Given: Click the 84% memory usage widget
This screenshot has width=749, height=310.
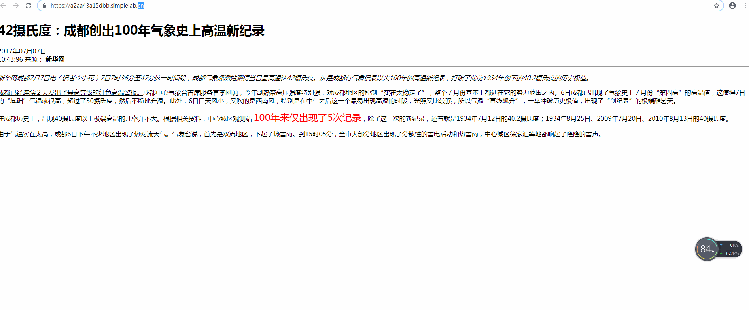Looking at the screenshot, I should coord(707,249).
